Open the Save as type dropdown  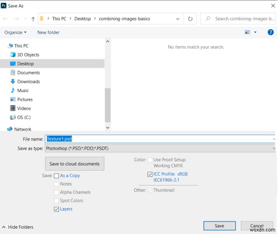(x=160, y=148)
